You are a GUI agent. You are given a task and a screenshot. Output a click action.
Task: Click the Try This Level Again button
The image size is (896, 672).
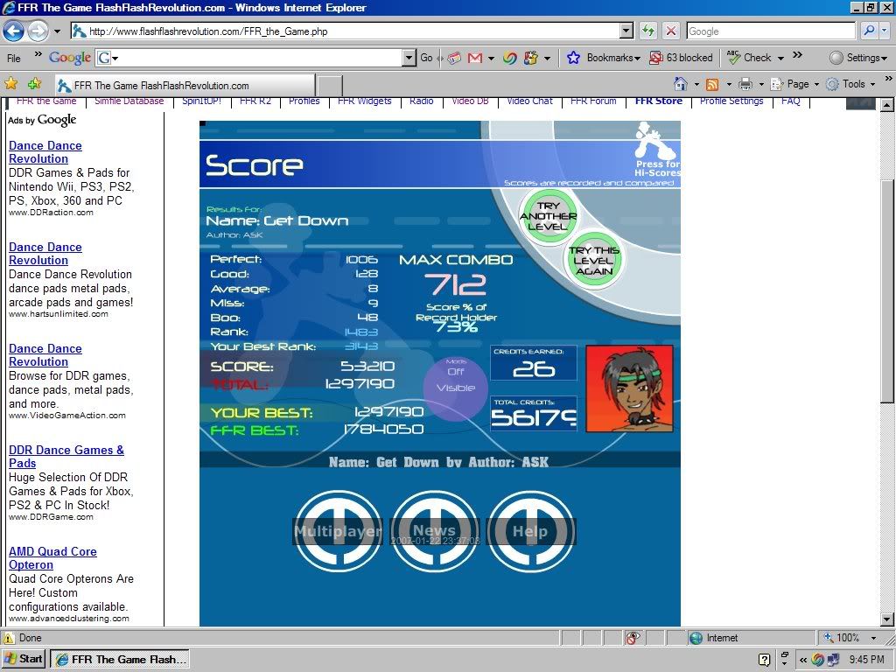tap(594, 260)
